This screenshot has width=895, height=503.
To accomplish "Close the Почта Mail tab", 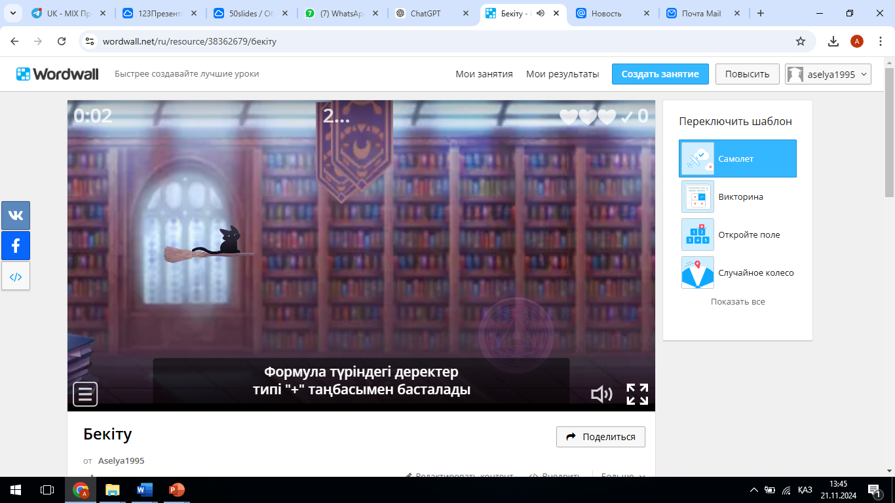I will point(737,14).
